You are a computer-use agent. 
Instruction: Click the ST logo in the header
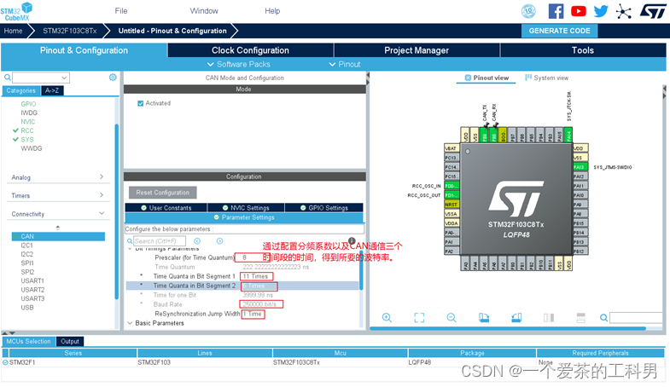tap(652, 11)
